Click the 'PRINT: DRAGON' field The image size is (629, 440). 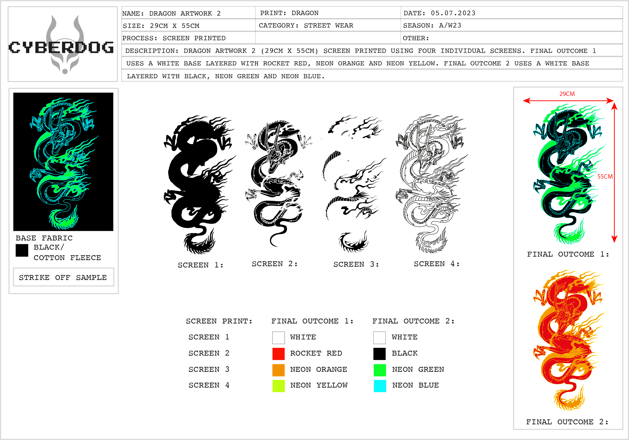click(x=328, y=13)
